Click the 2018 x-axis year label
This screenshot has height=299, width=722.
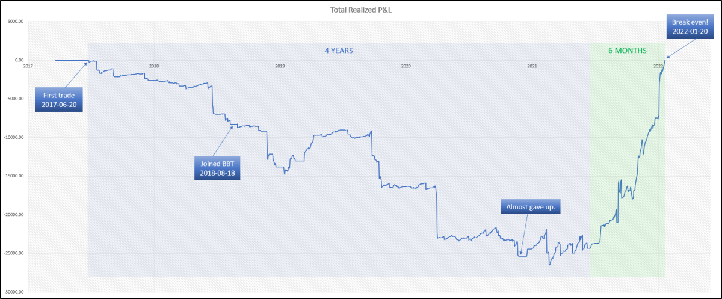[154, 66]
